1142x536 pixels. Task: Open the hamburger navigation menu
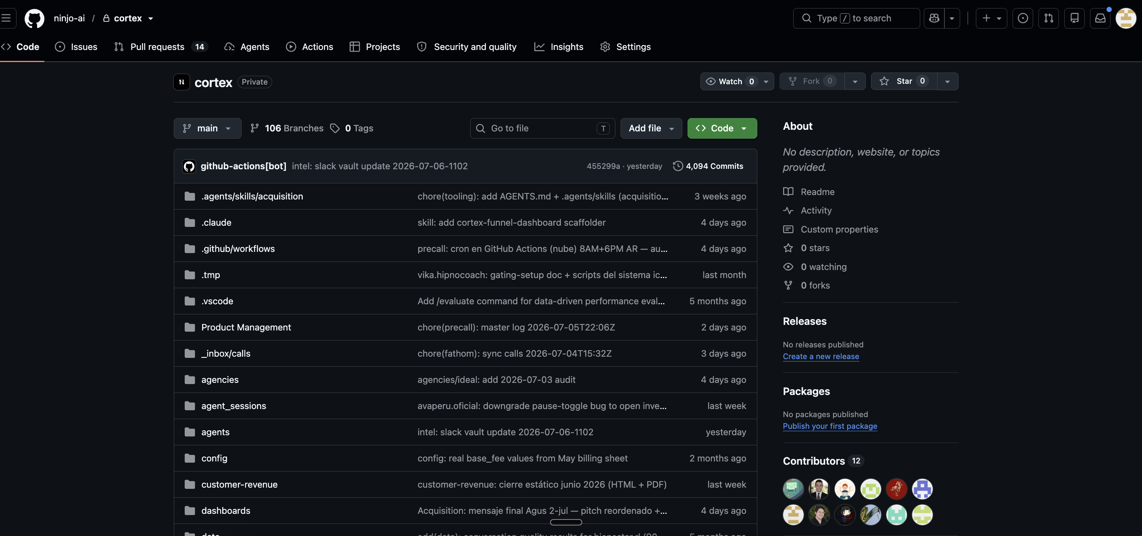6,18
